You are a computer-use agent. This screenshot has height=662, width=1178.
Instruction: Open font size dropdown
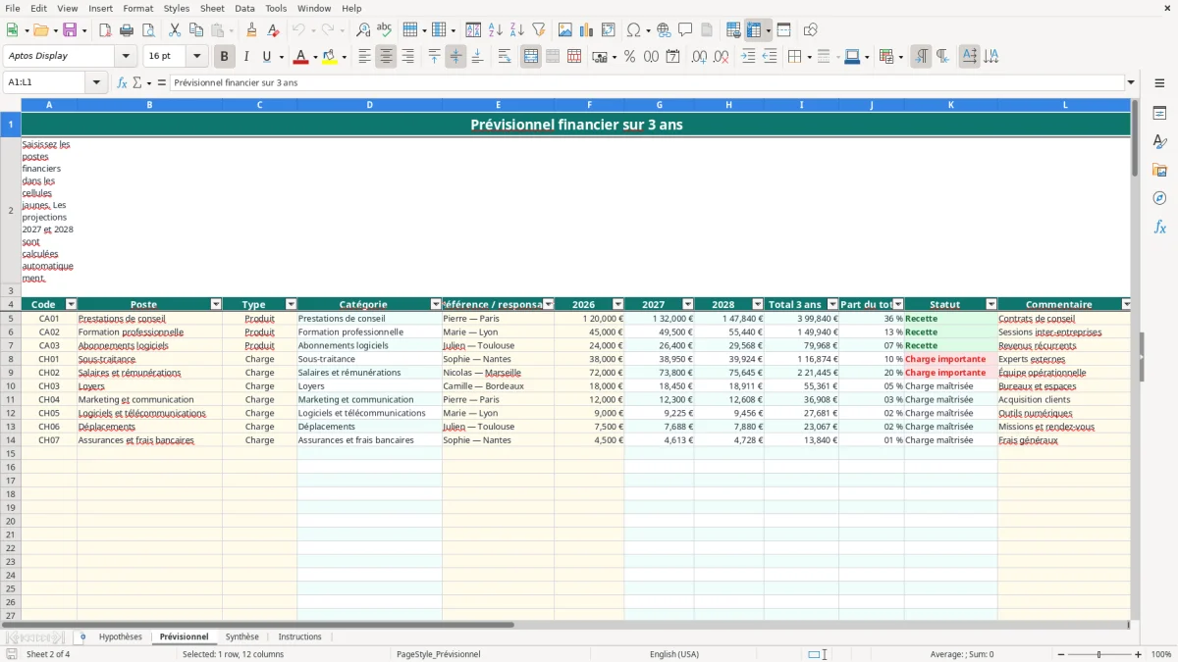pos(196,57)
